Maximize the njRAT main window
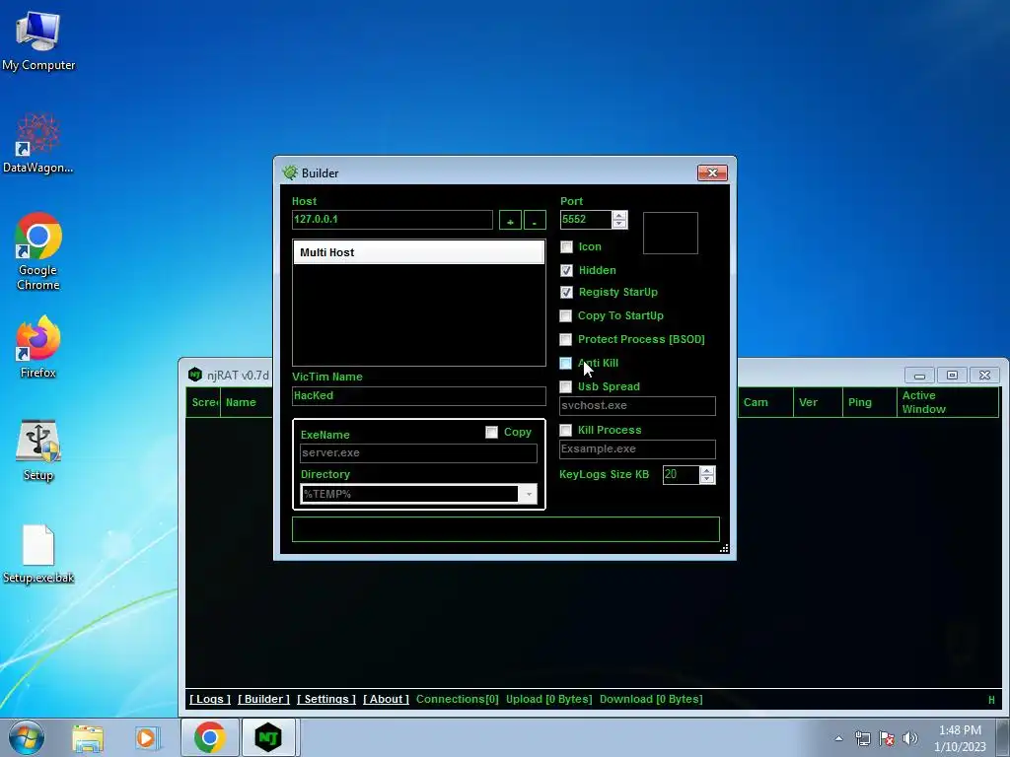1010x757 pixels. click(952, 375)
